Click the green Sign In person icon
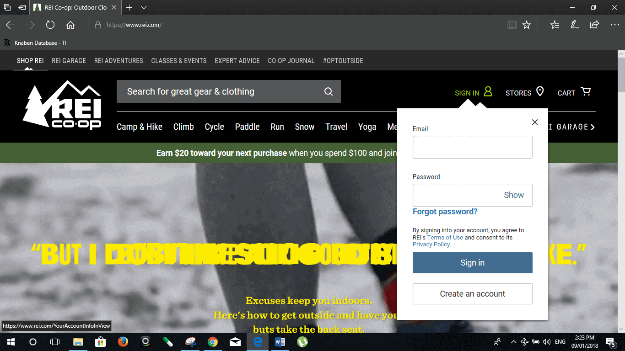 (x=488, y=91)
